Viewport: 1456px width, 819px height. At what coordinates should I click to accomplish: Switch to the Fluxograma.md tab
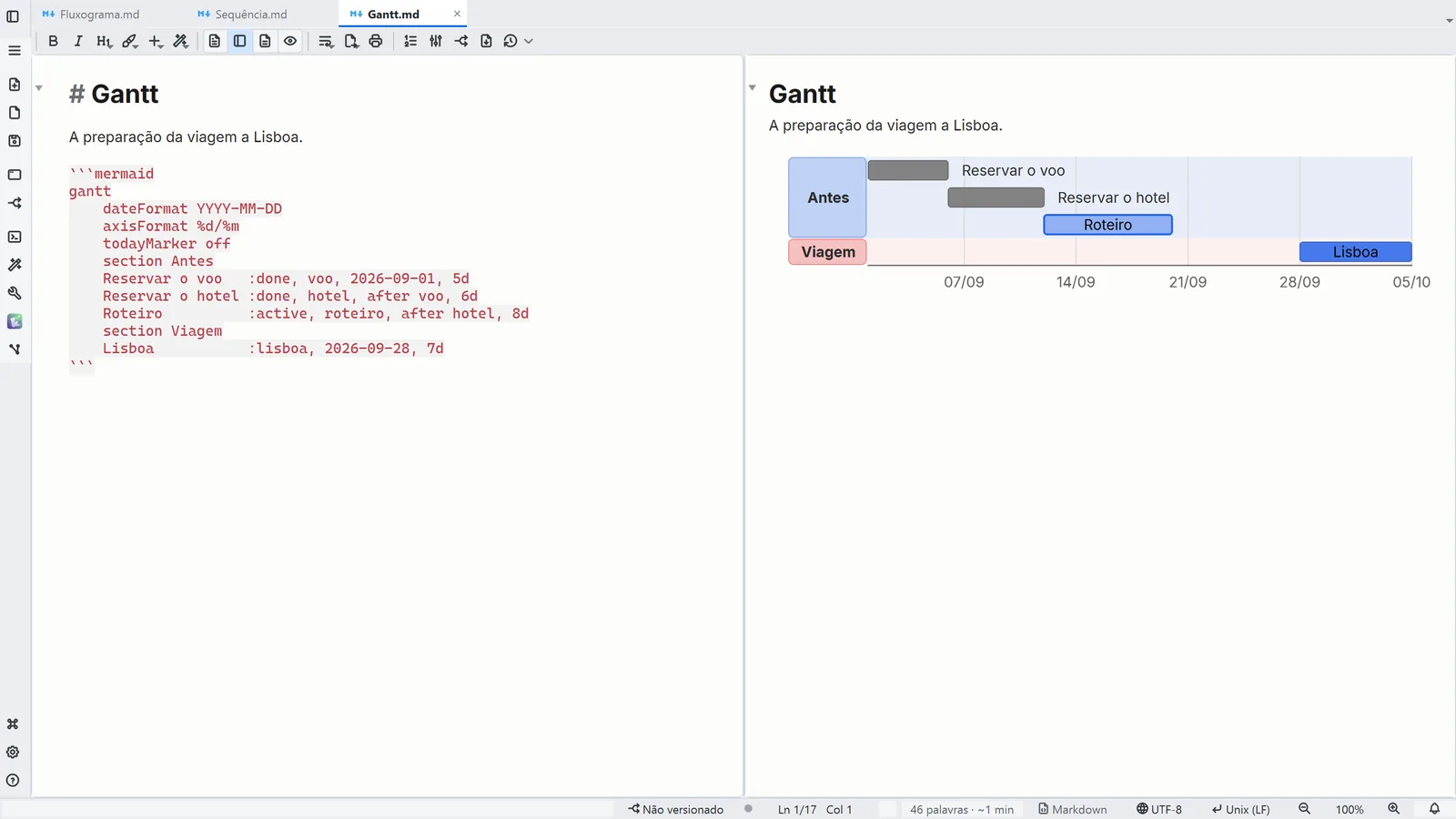pos(91,14)
